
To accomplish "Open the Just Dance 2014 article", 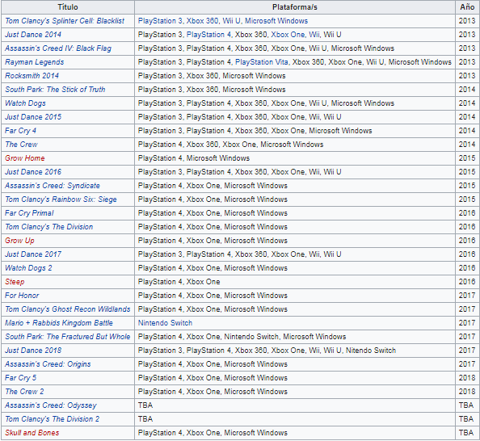I will click(x=33, y=35).
